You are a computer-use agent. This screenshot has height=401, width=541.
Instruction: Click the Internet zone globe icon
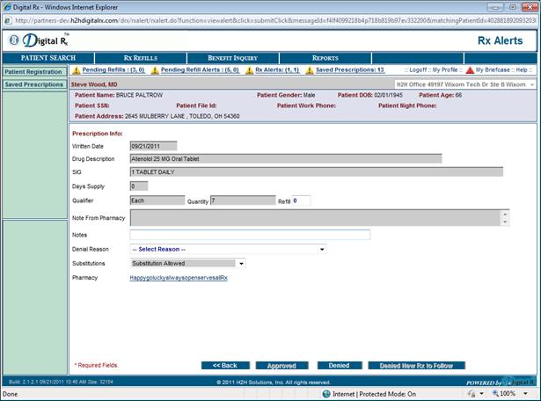tap(325, 393)
